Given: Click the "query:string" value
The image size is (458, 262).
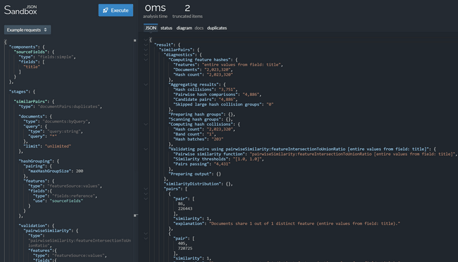Looking at the screenshot, I should pyautogui.click(x=64, y=132).
